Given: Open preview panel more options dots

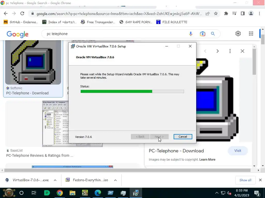Looking at the screenshot, I should point(230,51).
